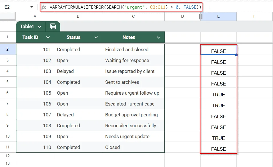Select 'Requires urgent follow-up' cell
273x167 pixels.
pyautogui.click(x=133, y=93)
